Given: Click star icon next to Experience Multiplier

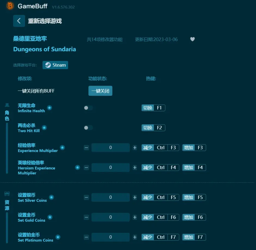Looking at the screenshot, I should (x=62, y=147).
